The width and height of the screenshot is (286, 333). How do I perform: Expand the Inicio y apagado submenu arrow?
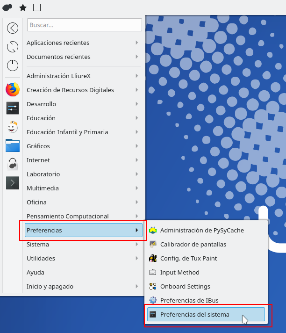coord(137,286)
